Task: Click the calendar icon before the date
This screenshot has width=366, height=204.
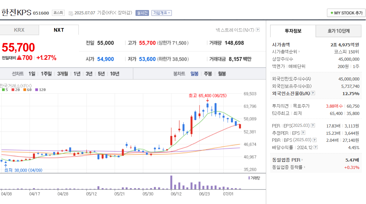Action: (71, 13)
